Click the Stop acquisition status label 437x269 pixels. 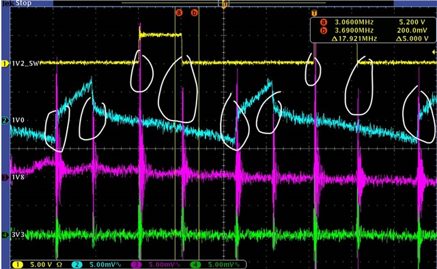tap(24, 3)
